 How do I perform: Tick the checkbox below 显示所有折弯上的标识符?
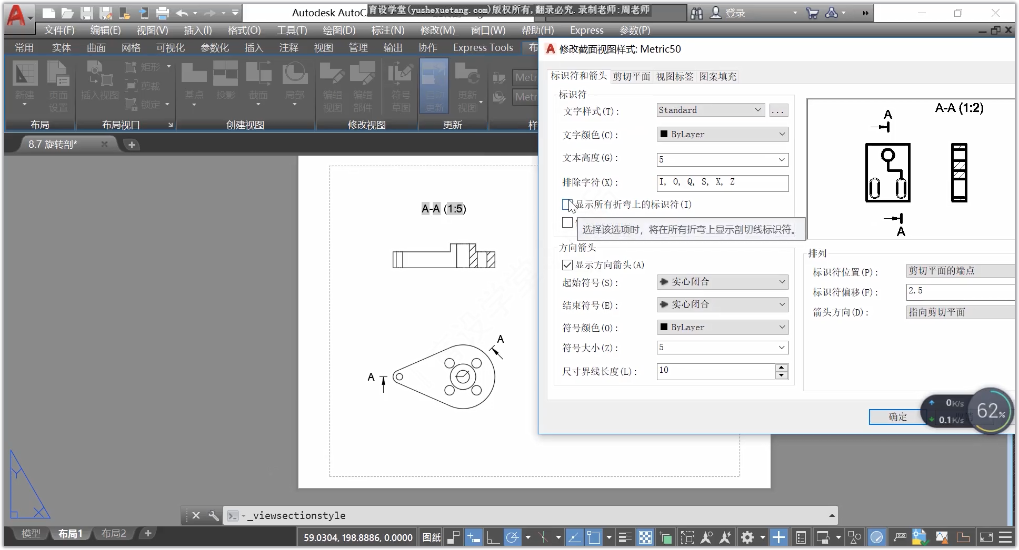[567, 222]
